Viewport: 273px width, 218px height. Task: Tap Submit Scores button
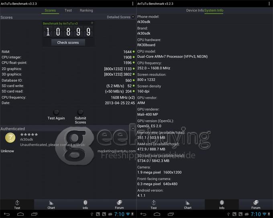[x=80, y=117]
